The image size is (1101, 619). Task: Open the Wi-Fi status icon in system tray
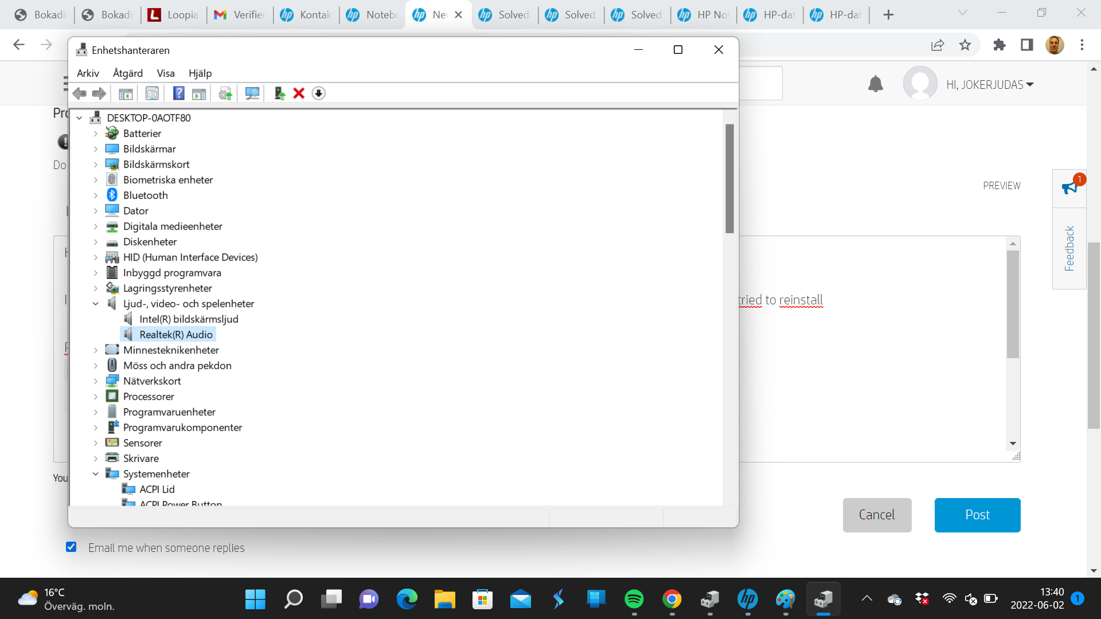(950, 599)
